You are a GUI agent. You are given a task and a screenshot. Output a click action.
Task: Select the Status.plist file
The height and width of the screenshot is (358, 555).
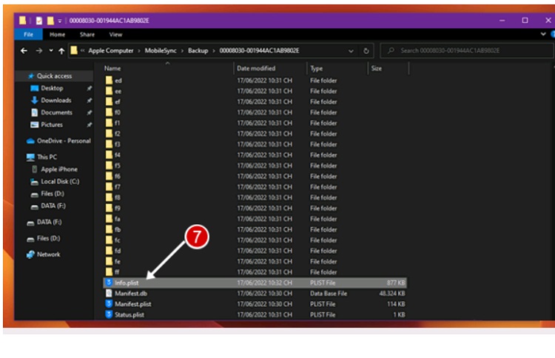pos(255,314)
